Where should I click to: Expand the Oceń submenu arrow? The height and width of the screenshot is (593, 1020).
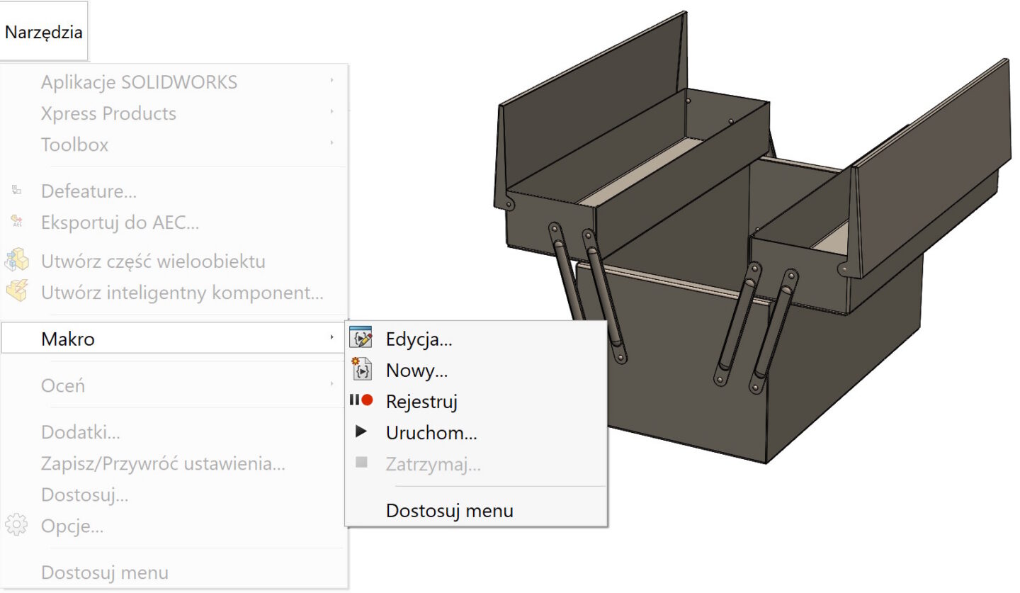331,385
